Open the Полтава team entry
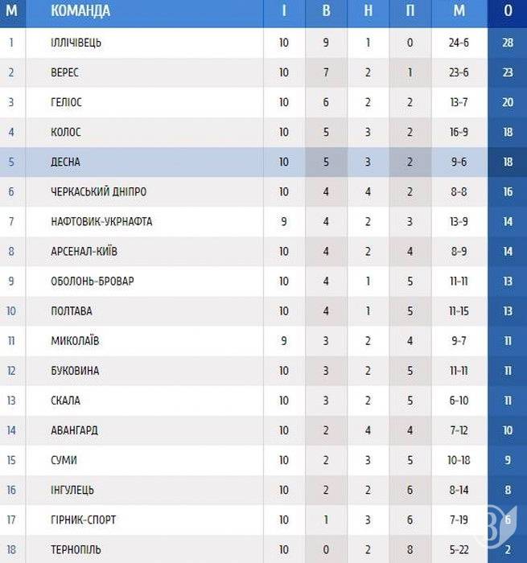This screenshot has height=563, width=527. (72, 311)
